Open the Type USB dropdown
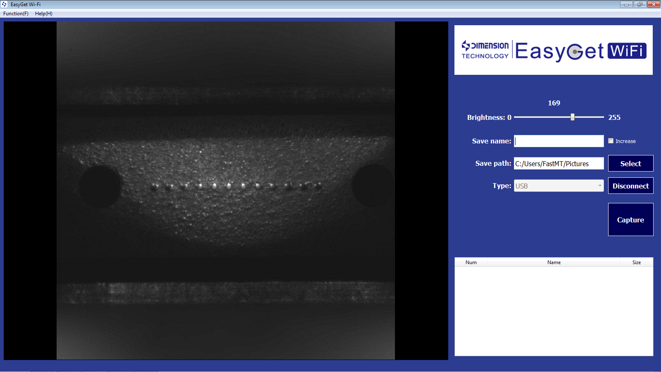 click(559, 186)
